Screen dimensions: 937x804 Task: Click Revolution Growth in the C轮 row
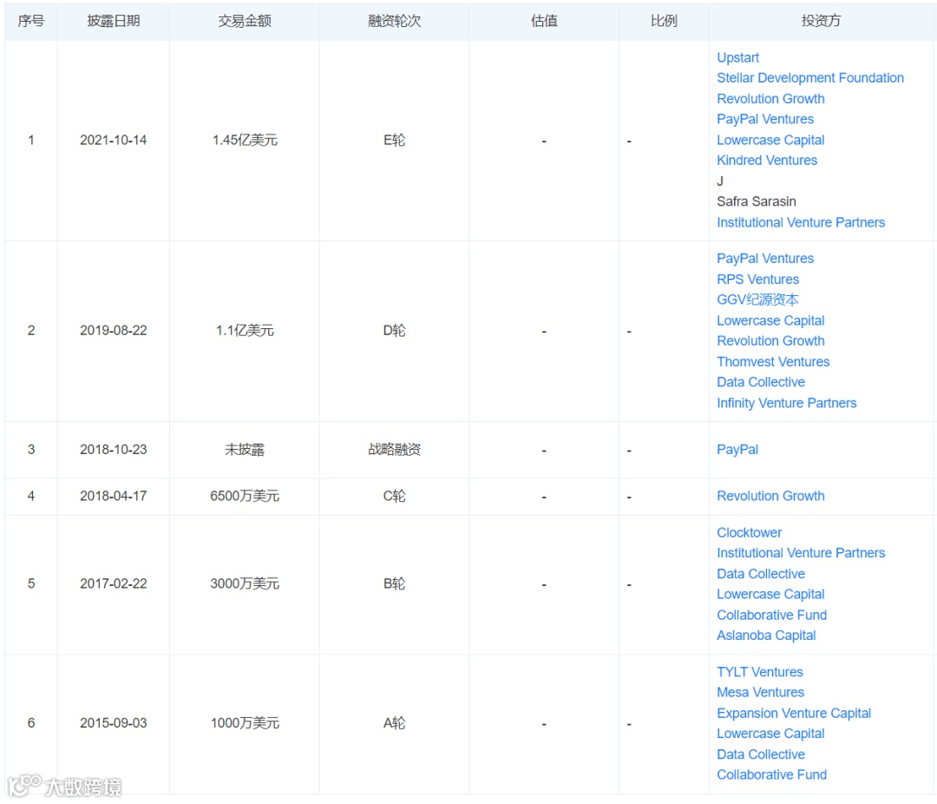[x=770, y=496]
